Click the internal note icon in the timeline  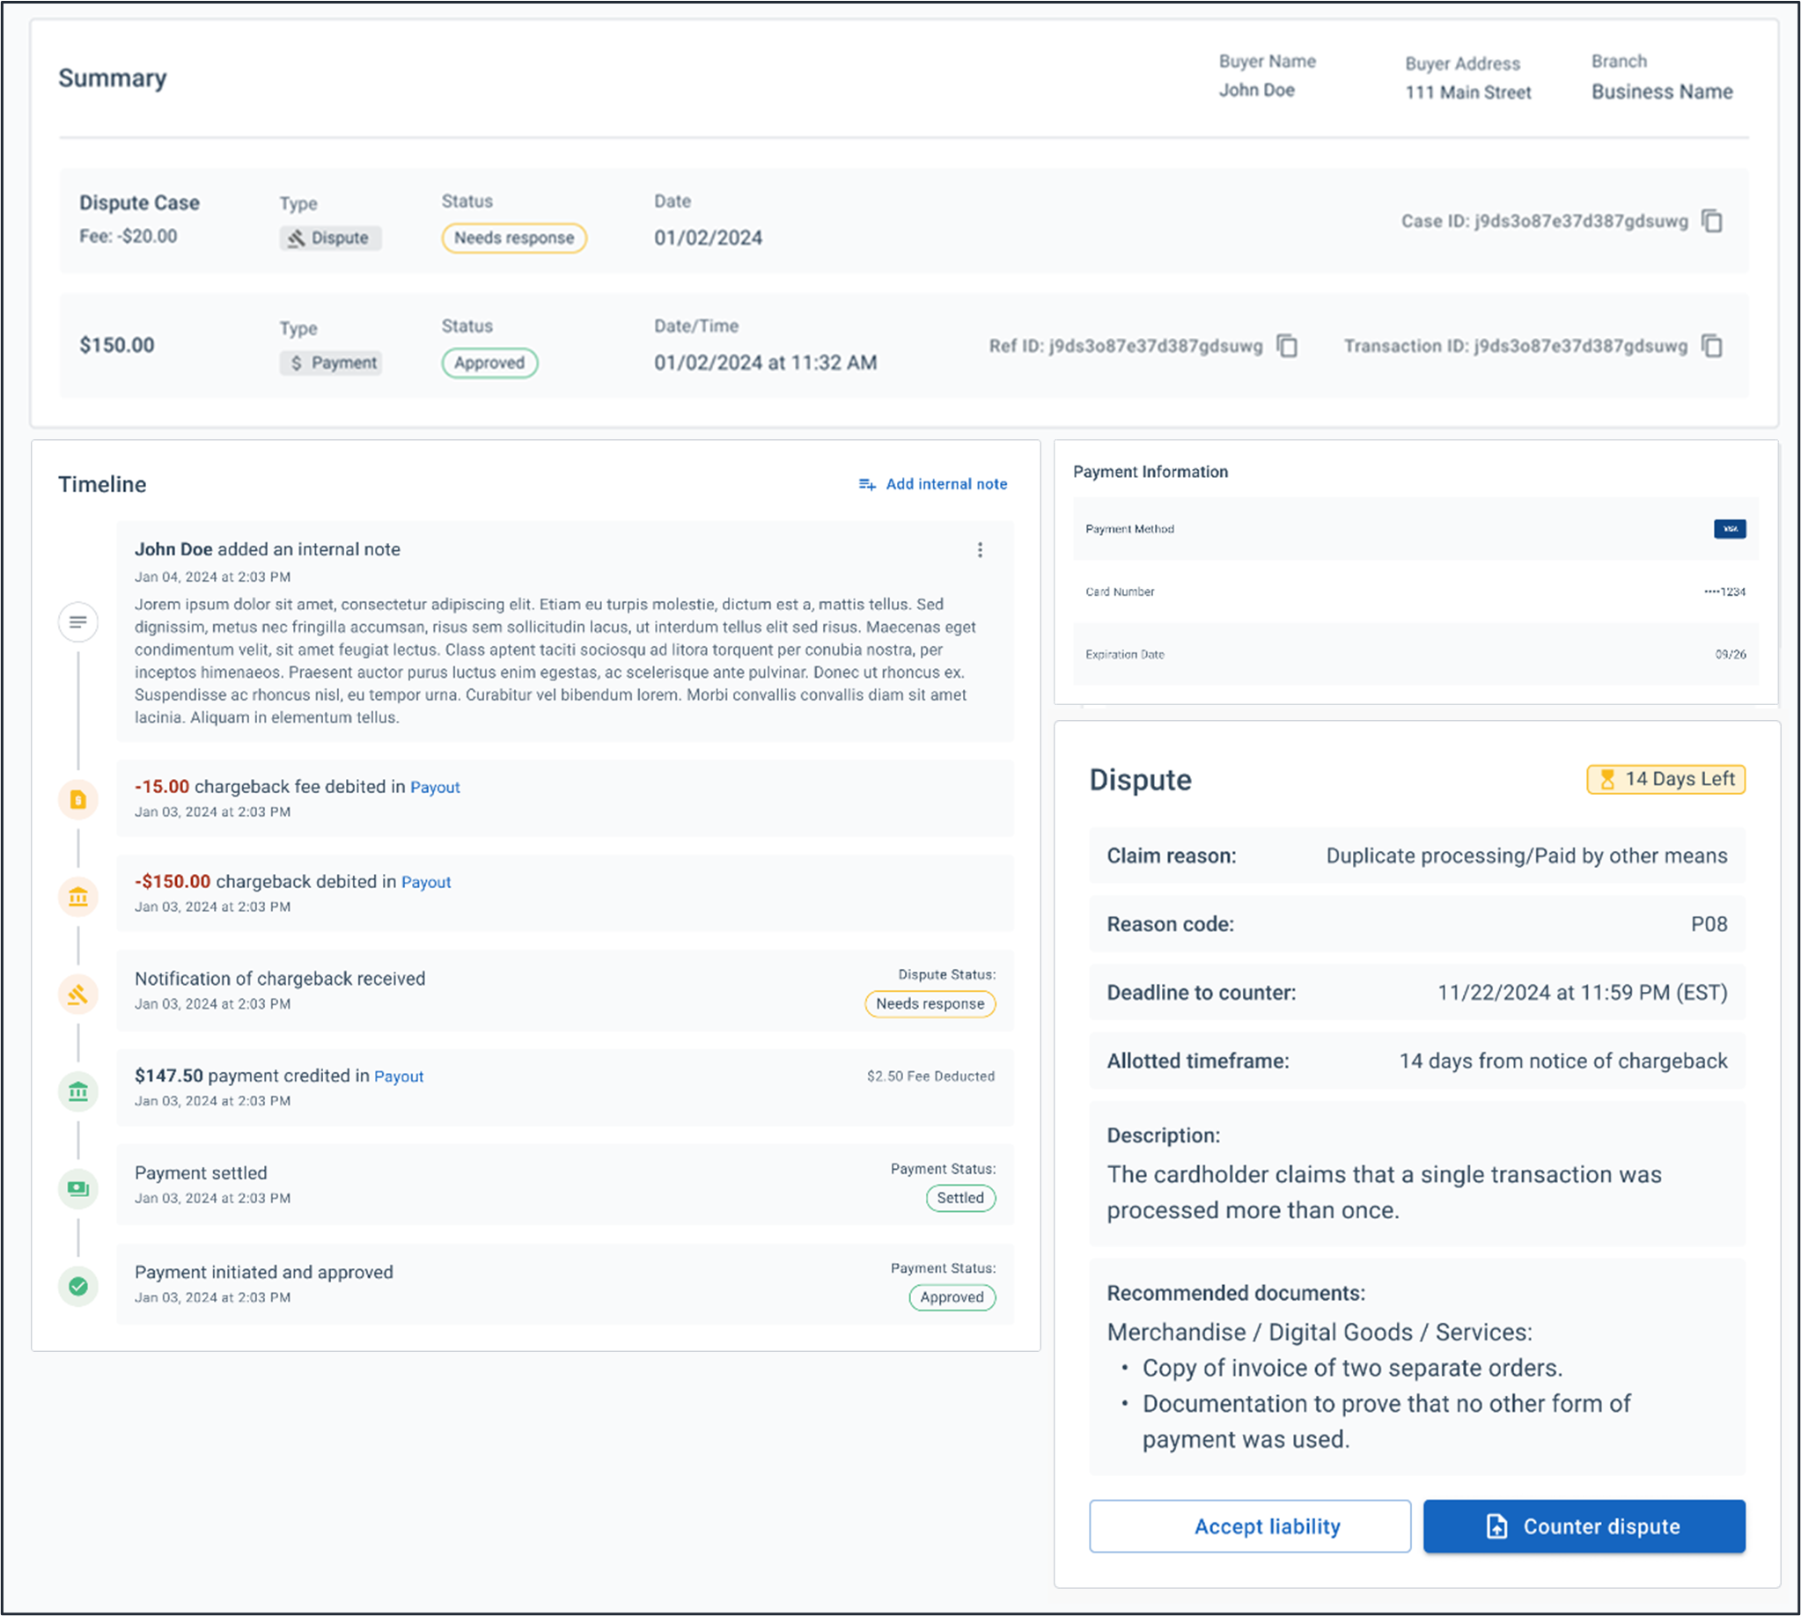78,621
